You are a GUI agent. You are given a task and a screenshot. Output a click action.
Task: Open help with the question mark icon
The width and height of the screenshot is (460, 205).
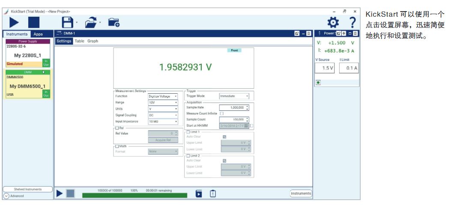point(352,22)
